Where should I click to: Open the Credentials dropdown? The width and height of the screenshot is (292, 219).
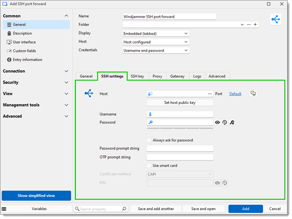156,51
